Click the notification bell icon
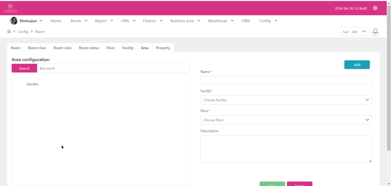 tap(375, 32)
